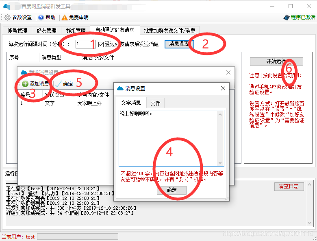Click scroll-up arrow of log panel
The width and height of the screenshot is (317, 241).
309,184
